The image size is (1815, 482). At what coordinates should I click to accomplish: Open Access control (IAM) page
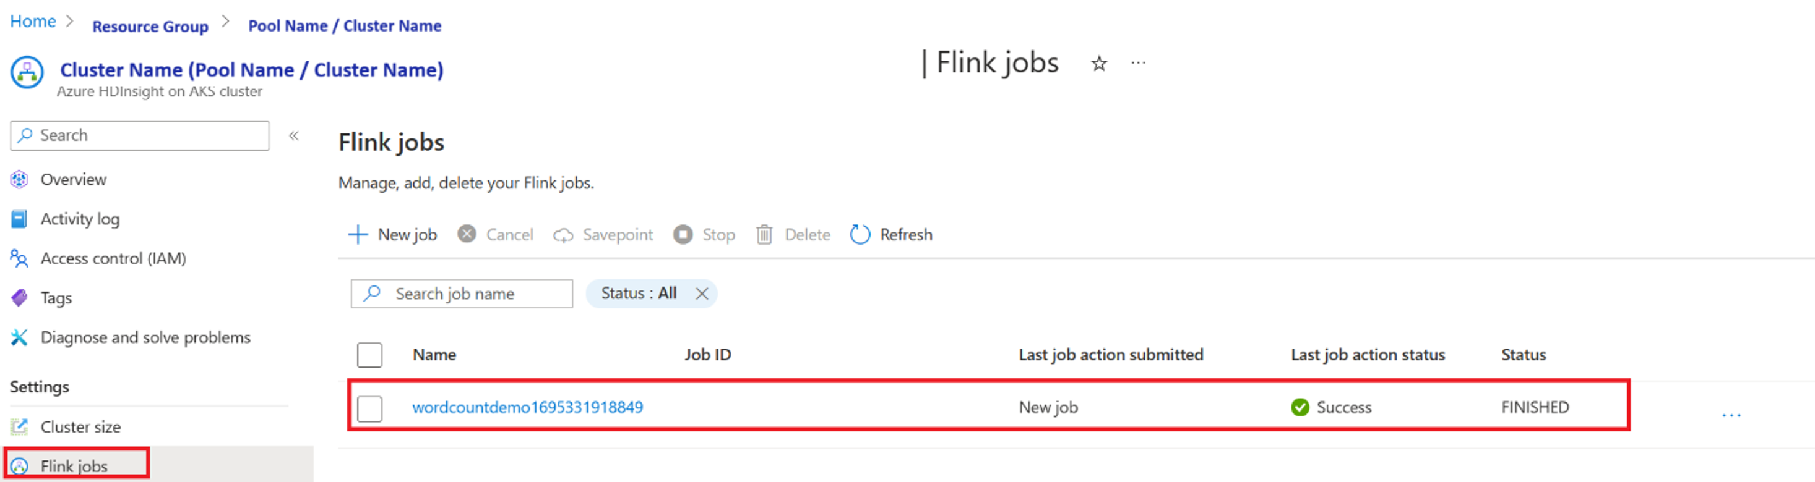click(113, 258)
